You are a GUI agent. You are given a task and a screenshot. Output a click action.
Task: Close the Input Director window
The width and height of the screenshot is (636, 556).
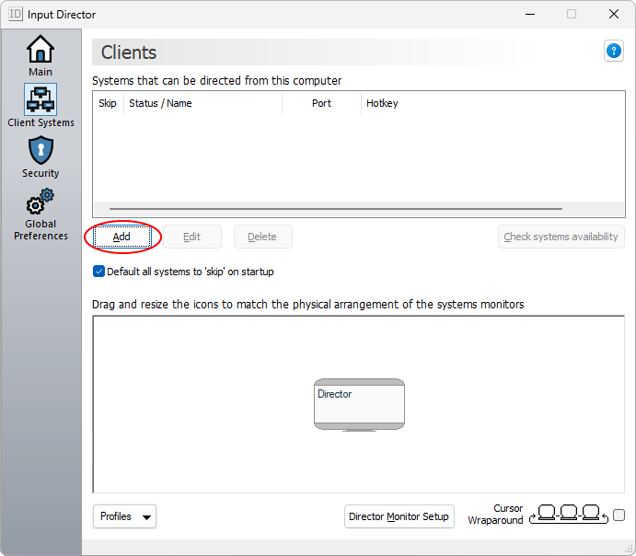click(614, 14)
